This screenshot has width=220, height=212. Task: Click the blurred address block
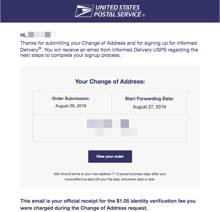tap(112, 128)
